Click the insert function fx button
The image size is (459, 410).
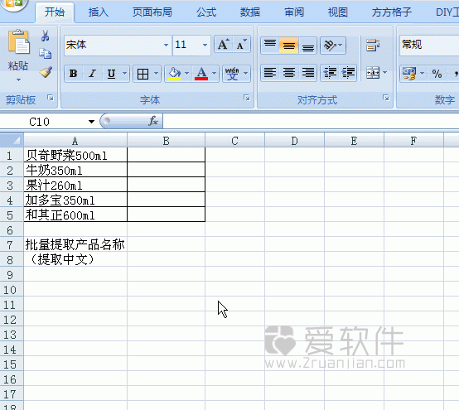153,121
